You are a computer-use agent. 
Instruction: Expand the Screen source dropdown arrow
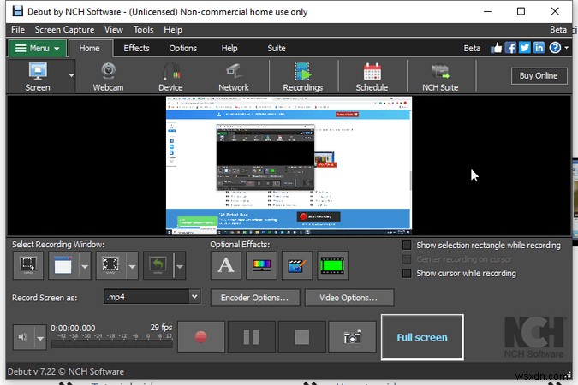tap(72, 76)
